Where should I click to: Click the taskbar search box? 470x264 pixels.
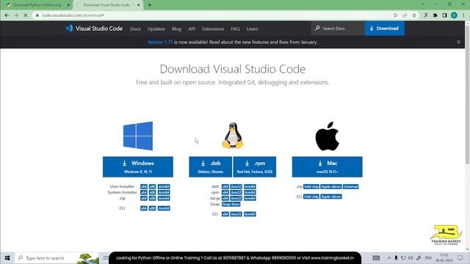(x=57, y=258)
